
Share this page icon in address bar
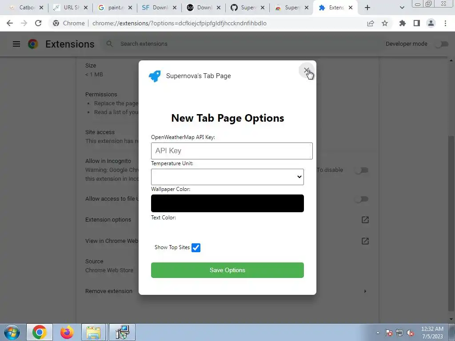coord(371,23)
